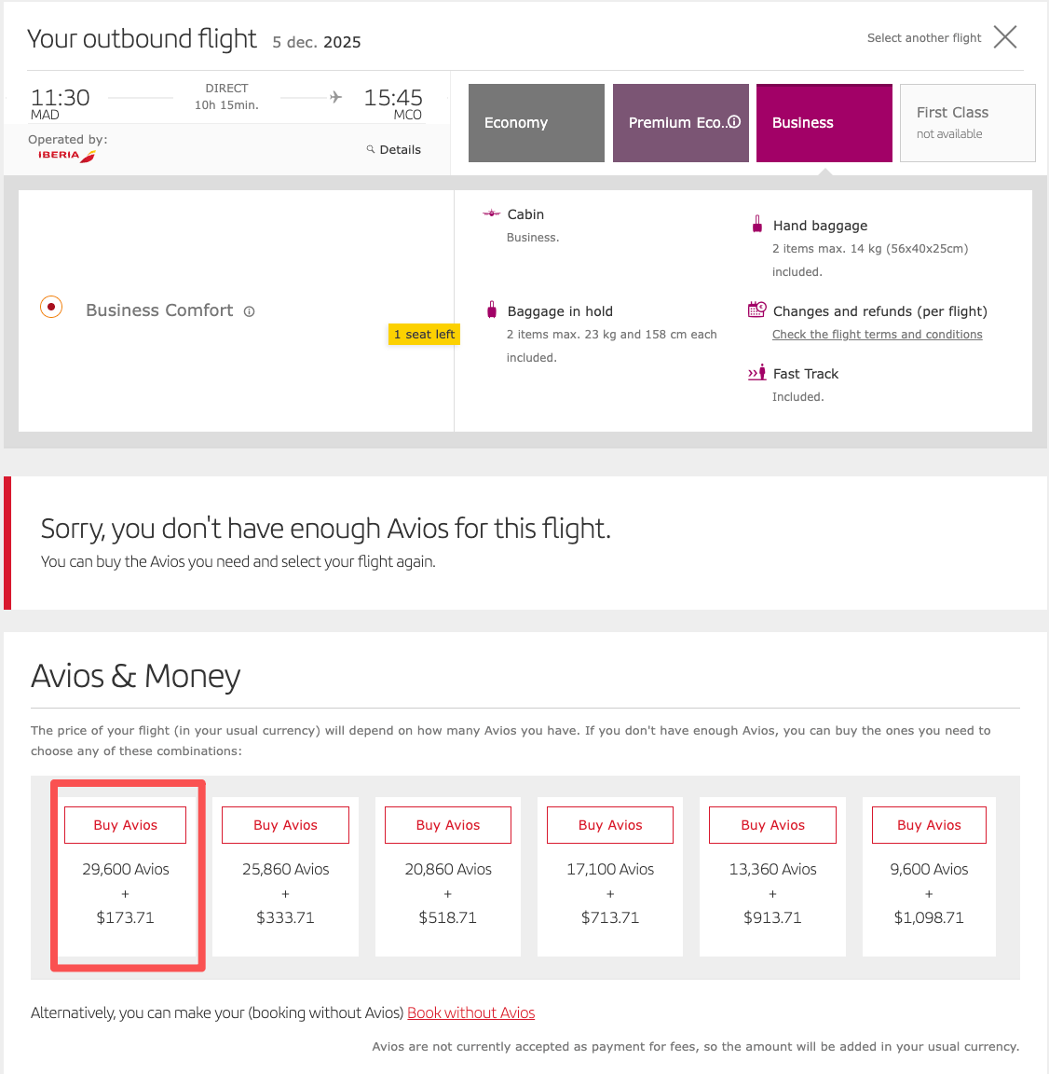Click the Hand baggage suitcase icon
The image size is (1049, 1074).
[756, 224]
